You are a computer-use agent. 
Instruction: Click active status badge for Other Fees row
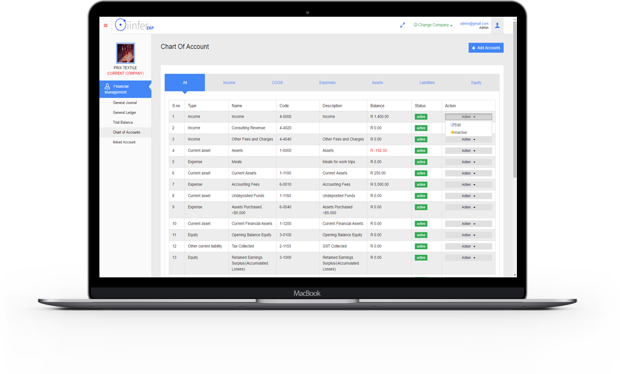click(421, 139)
